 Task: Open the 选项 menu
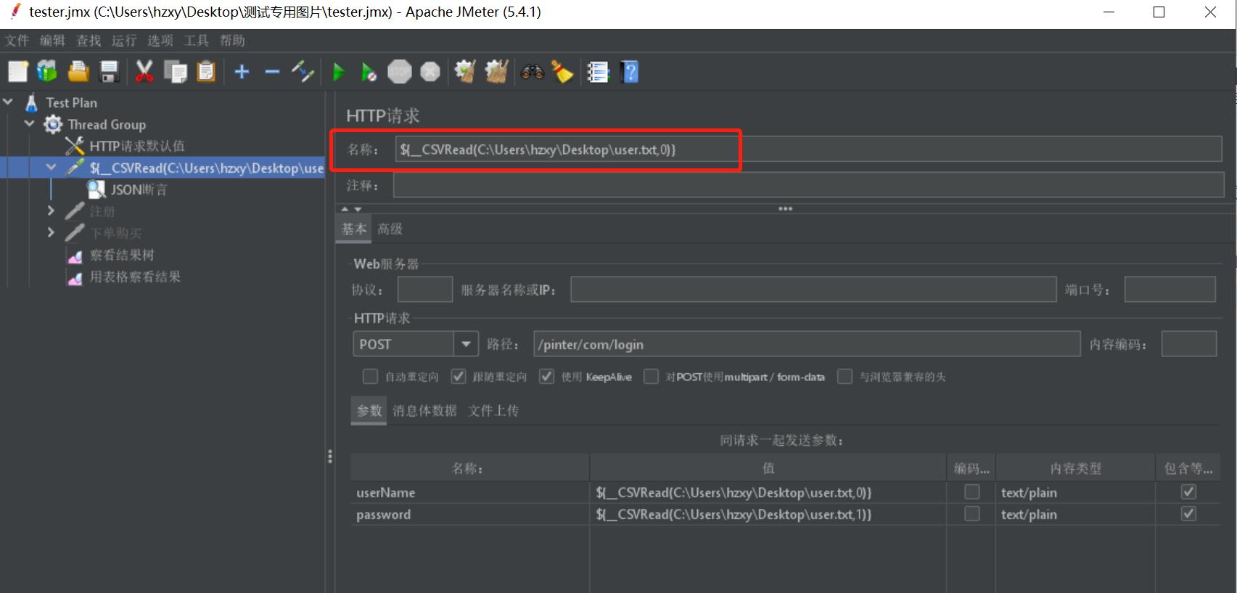click(x=160, y=41)
